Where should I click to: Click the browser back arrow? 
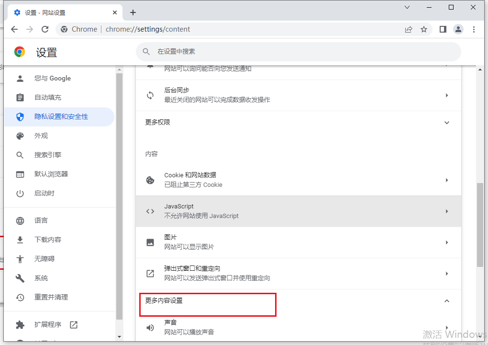[14, 29]
